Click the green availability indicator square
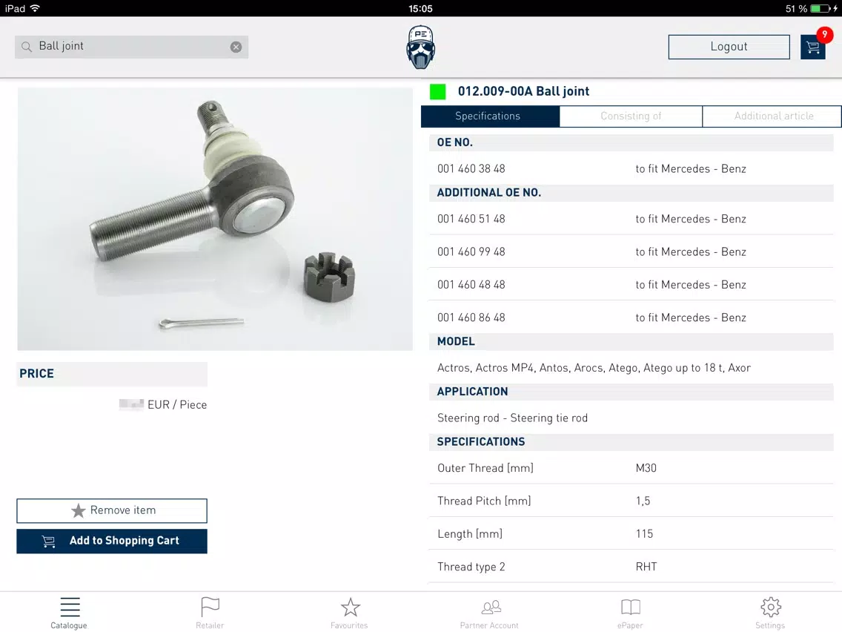 coord(437,91)
